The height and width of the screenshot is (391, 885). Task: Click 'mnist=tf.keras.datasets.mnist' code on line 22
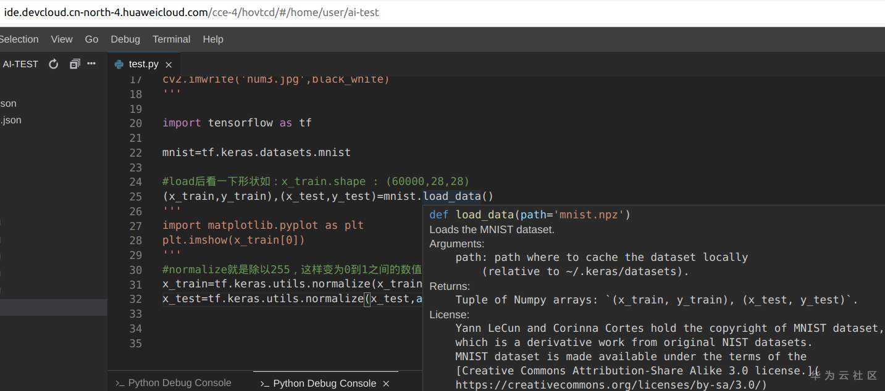point(256,152)
